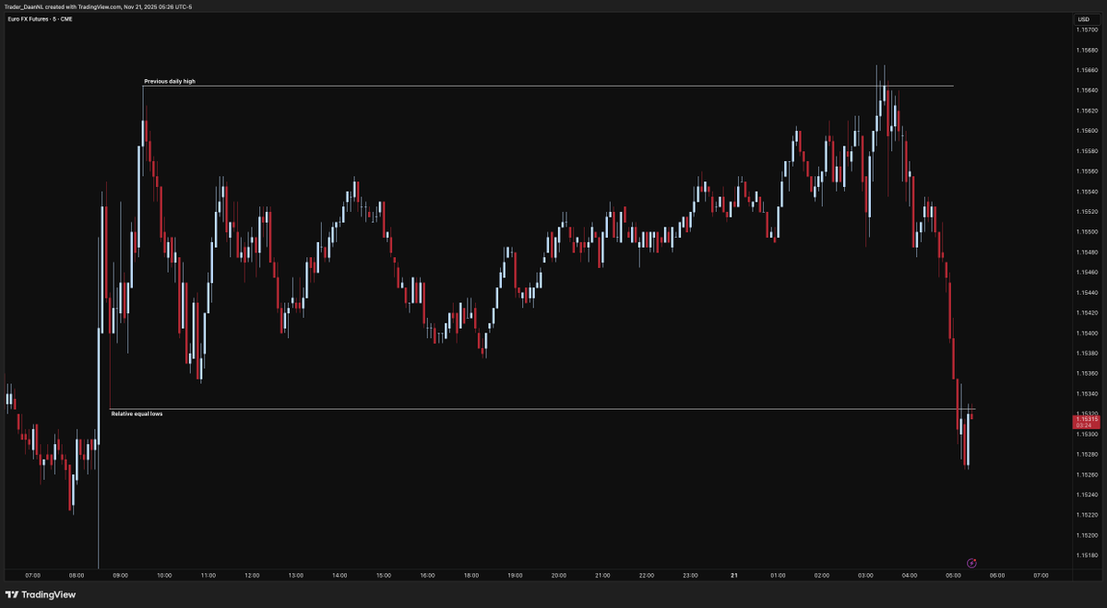Screen dimensions: 1107x608
Task: Click the 01:00 time axis label
Action: pos(778,576)
